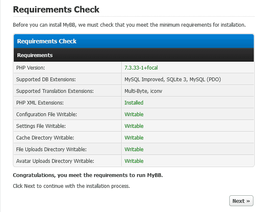The height and width of the screenshot is (212, 263).
Task: Click the blue Requirements Check table header
Action: 134,41
